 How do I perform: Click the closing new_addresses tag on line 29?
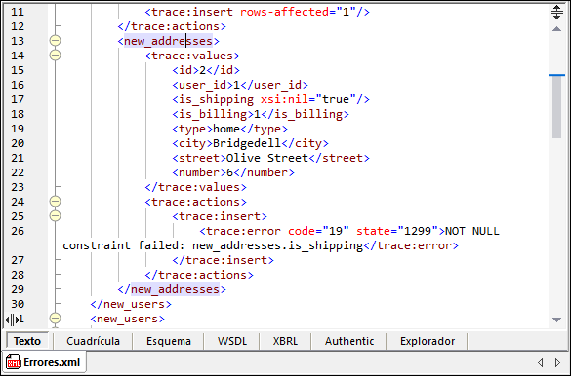pos(172,289)
